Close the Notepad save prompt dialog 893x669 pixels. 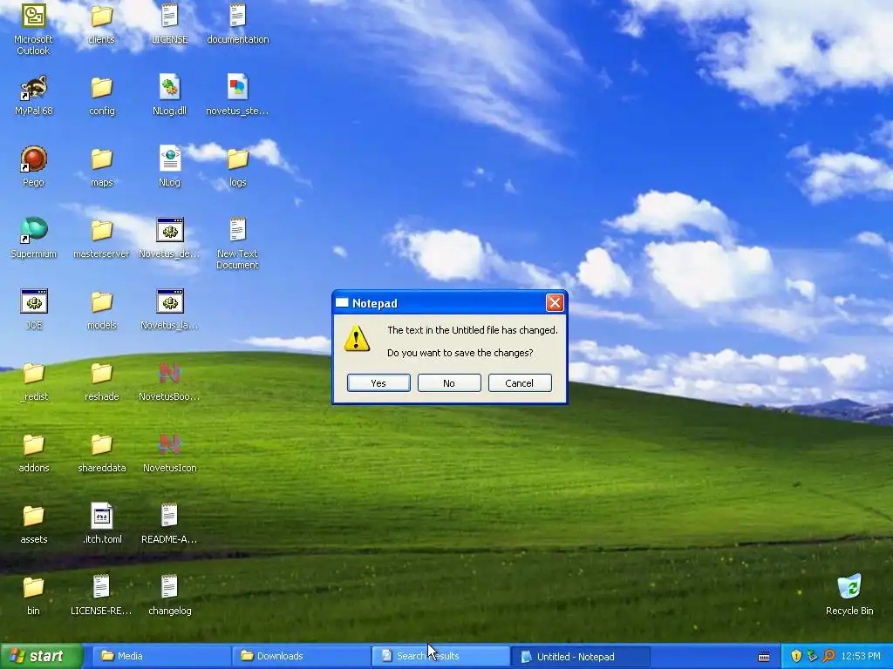[x=555, y=302]
